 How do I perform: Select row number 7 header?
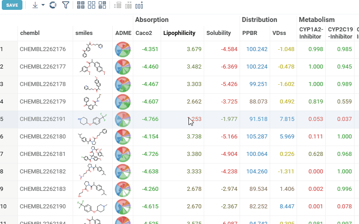[x=2, y=154]
